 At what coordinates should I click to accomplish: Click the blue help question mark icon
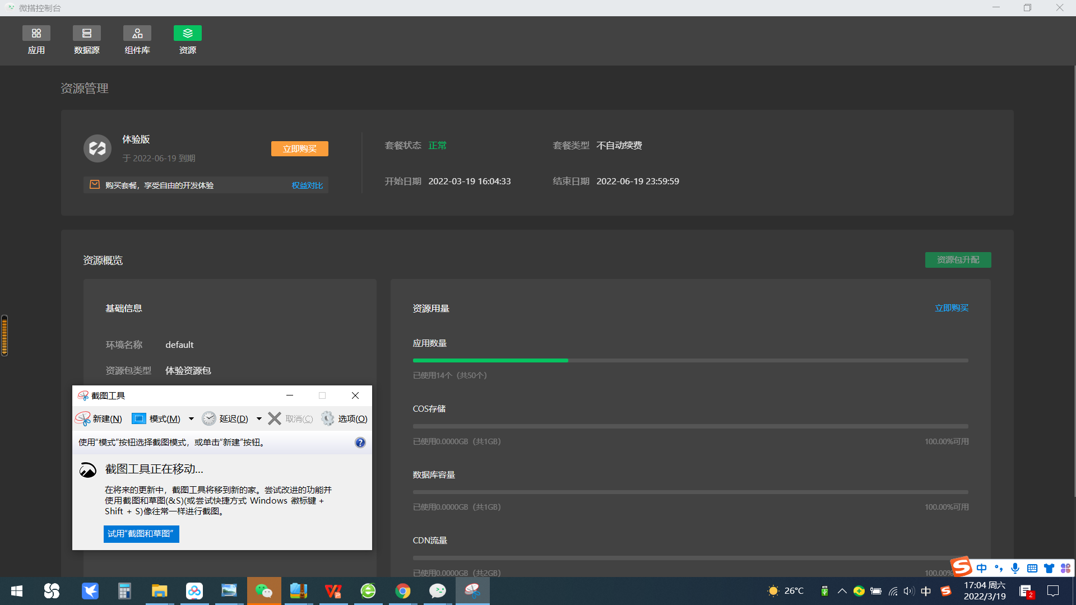[360, 443]
